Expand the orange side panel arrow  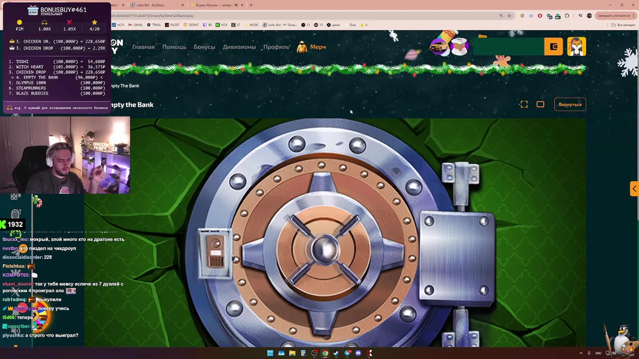[634, 188]
